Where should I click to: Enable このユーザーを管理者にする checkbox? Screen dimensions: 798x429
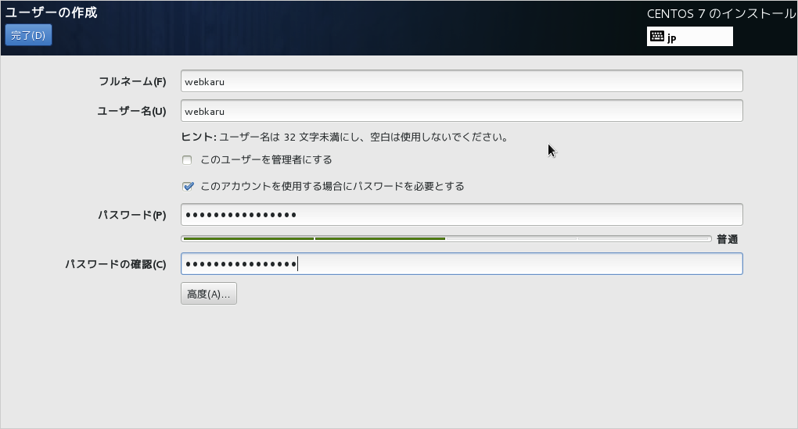(187, 160)
